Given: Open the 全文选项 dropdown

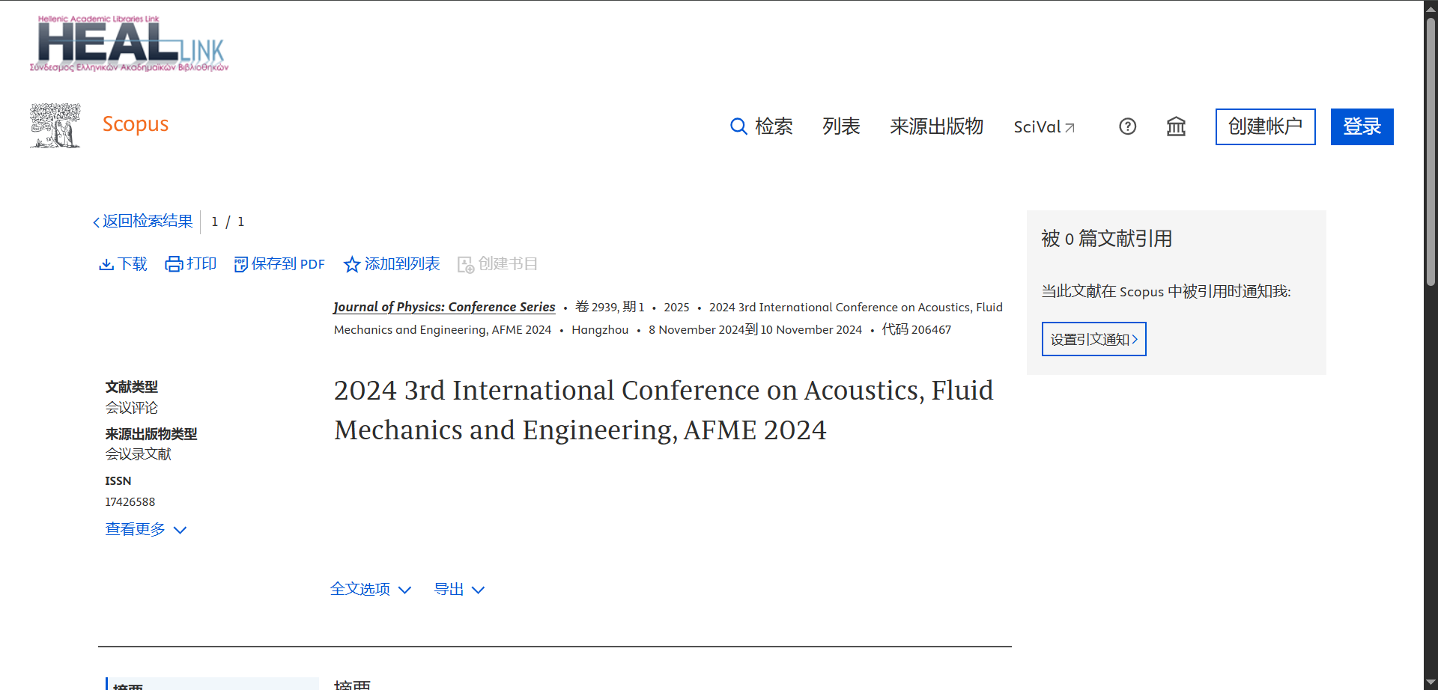Looking at the screenshot, I should [x=371, y=590].
